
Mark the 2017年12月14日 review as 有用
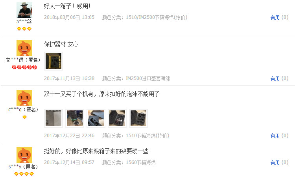tap(275, 162)
